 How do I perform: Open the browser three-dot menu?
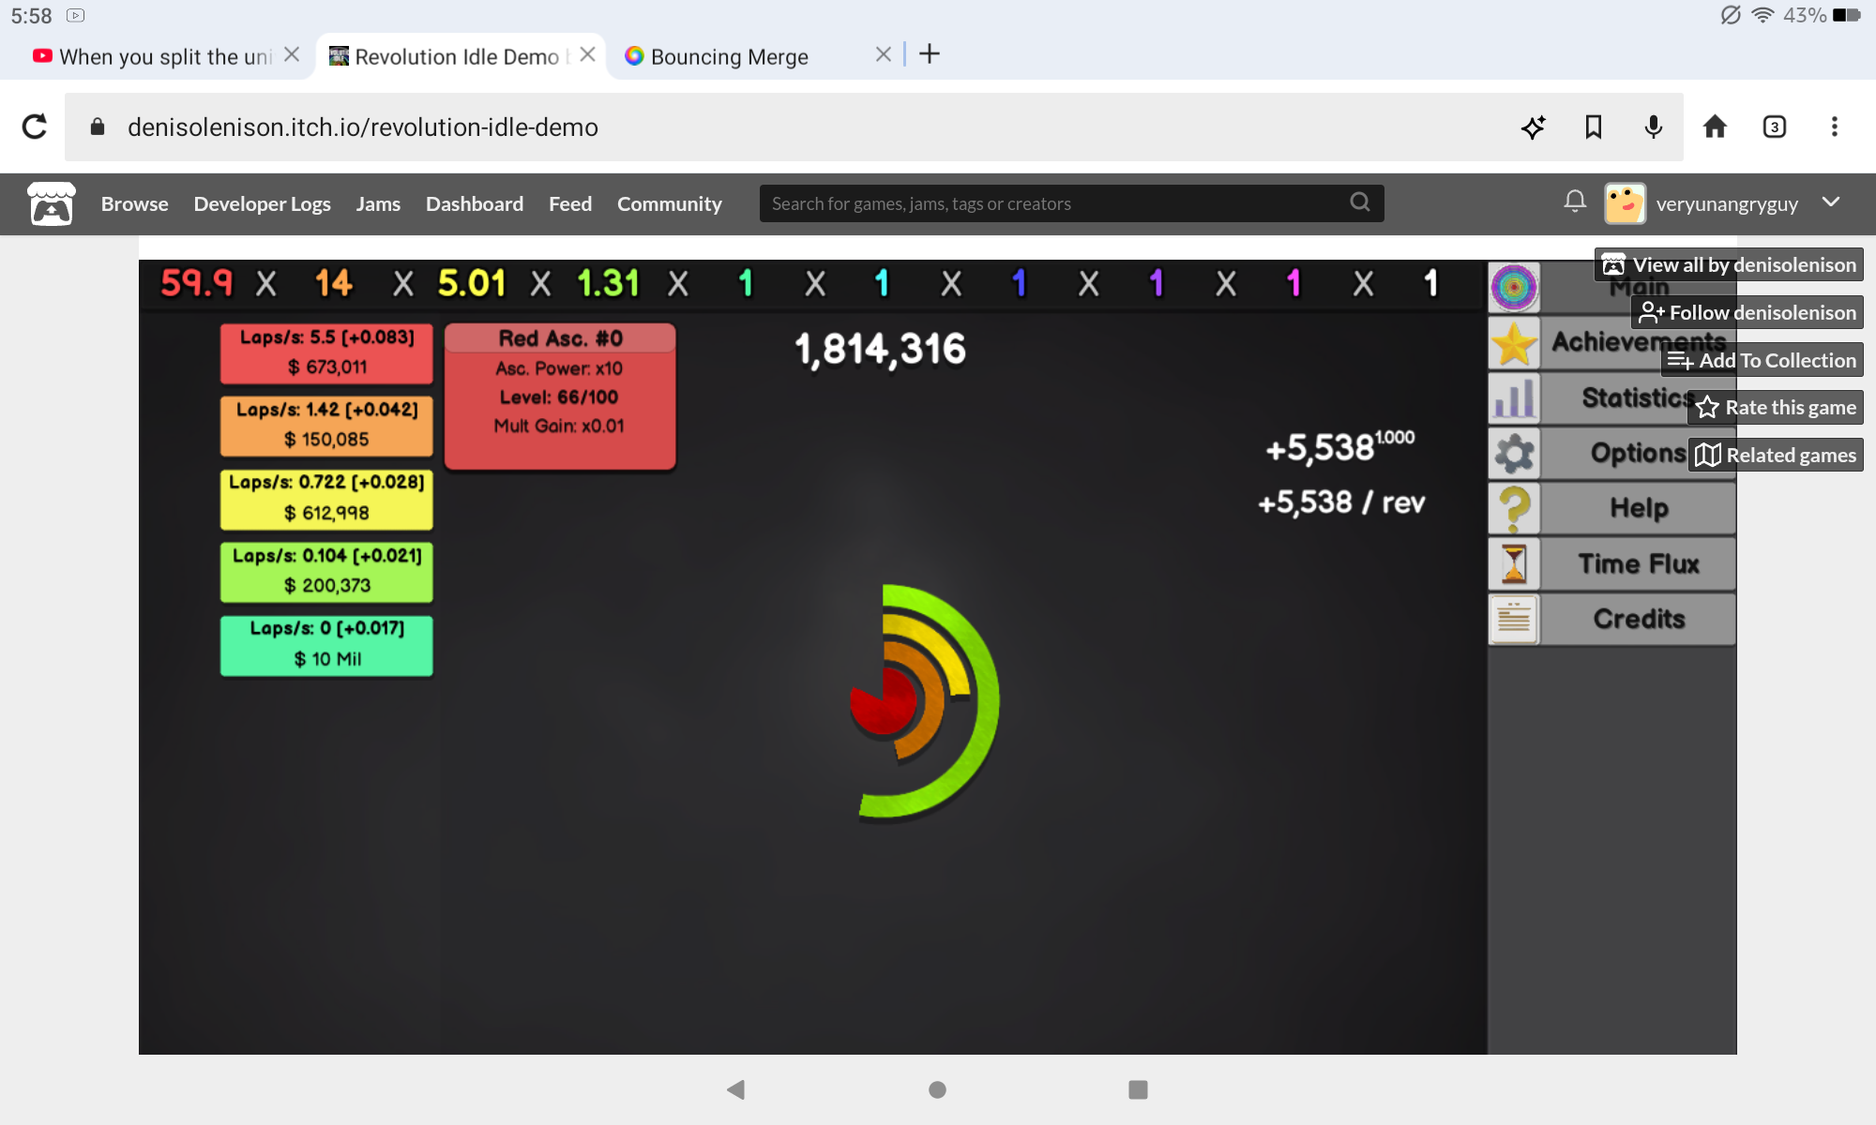1834,127
